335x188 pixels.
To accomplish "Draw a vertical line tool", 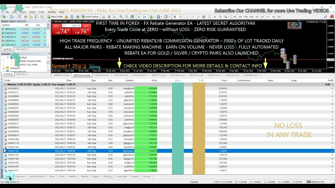I will click(x=187, y=17).
